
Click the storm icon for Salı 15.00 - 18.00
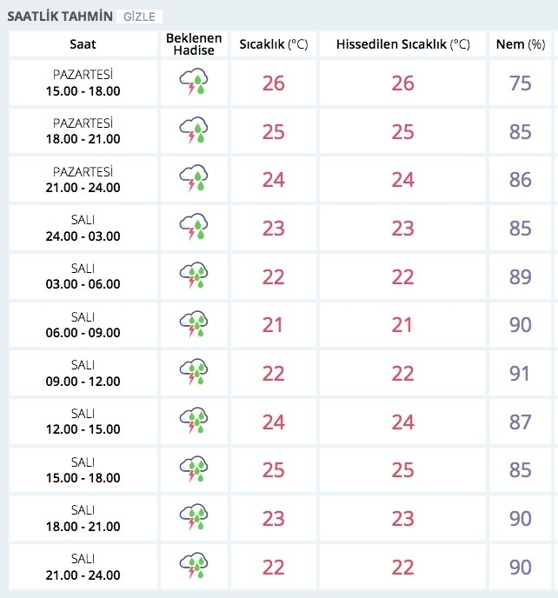(x=194, y=470)
